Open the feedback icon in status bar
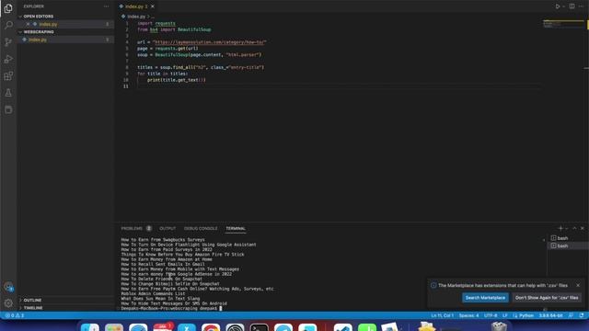Viewport: 589px width, 331px height. tap(571, 315)
